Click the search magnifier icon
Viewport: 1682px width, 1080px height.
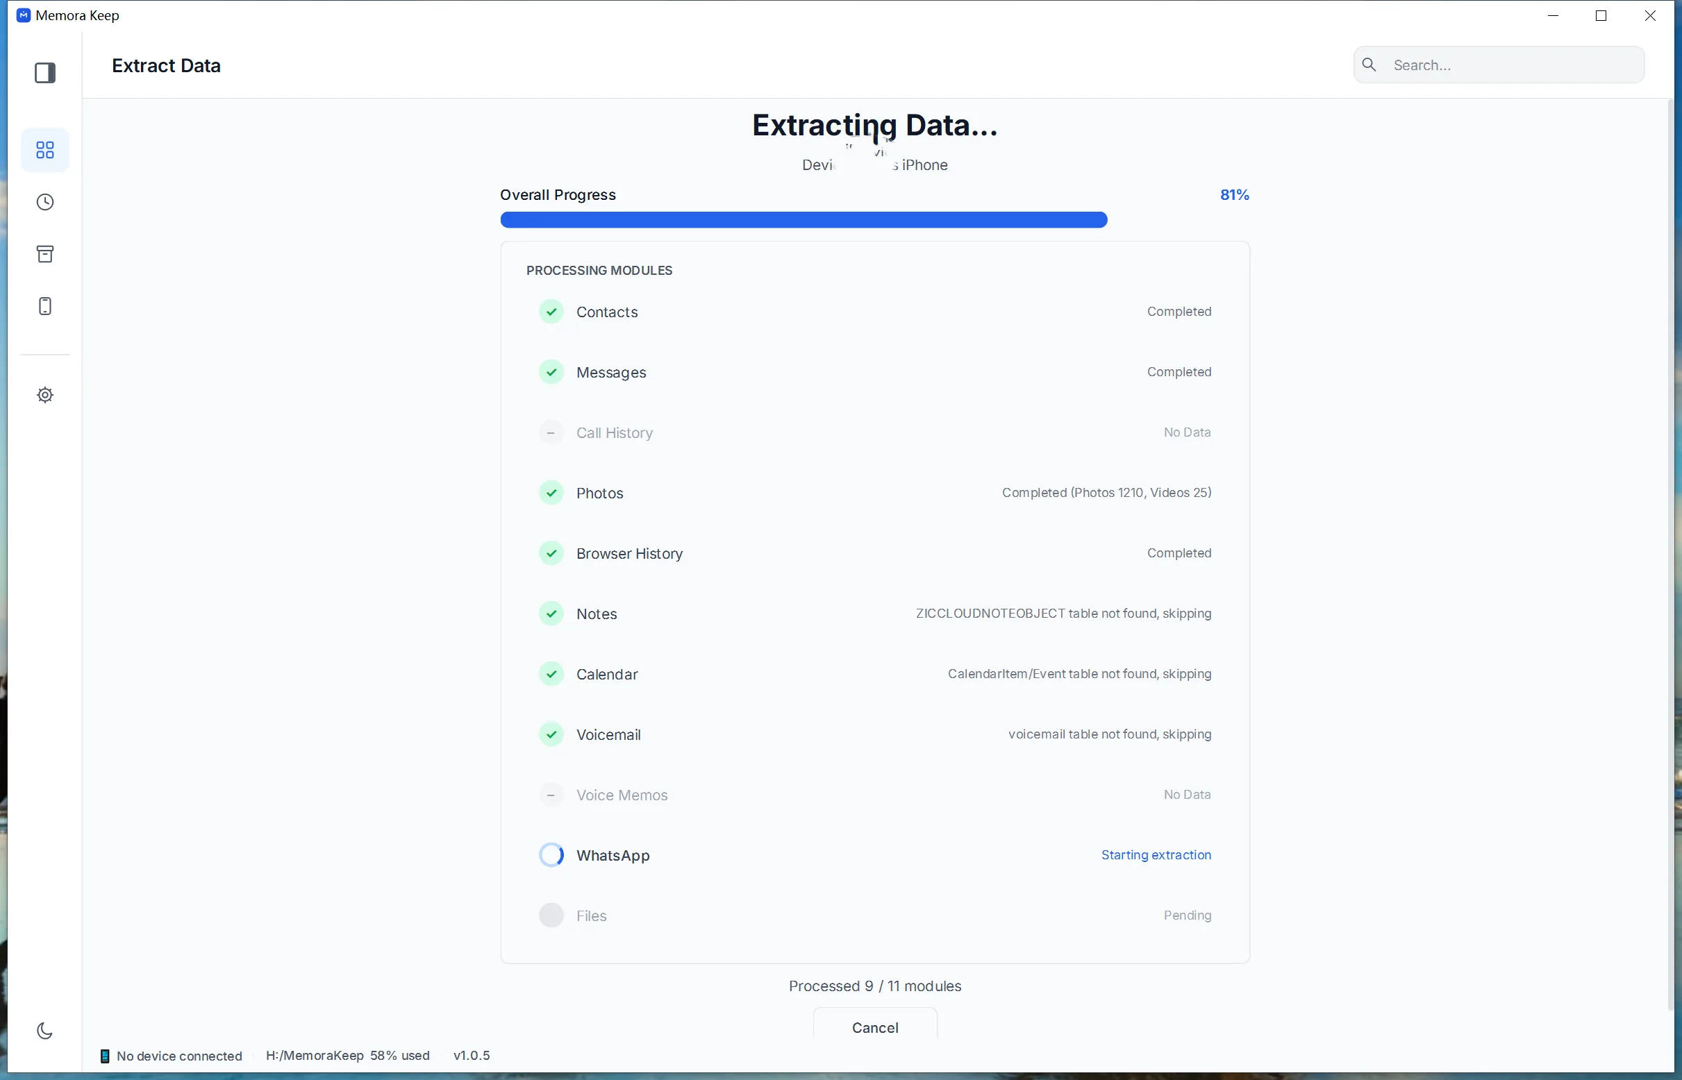point(1369,65)
